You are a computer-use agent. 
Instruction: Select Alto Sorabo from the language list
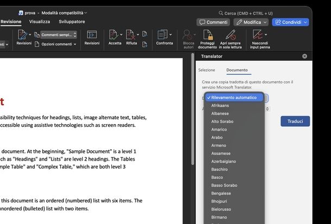[234, 121]
